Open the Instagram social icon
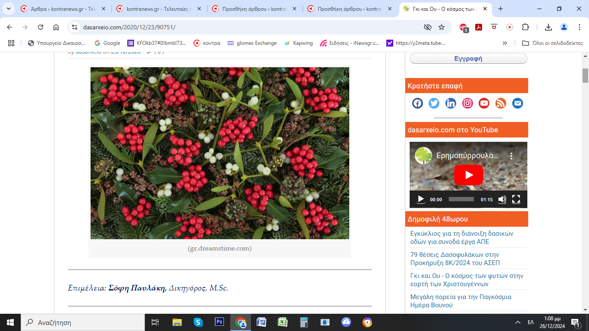589x331 pixels. click(x=467, y=103)
